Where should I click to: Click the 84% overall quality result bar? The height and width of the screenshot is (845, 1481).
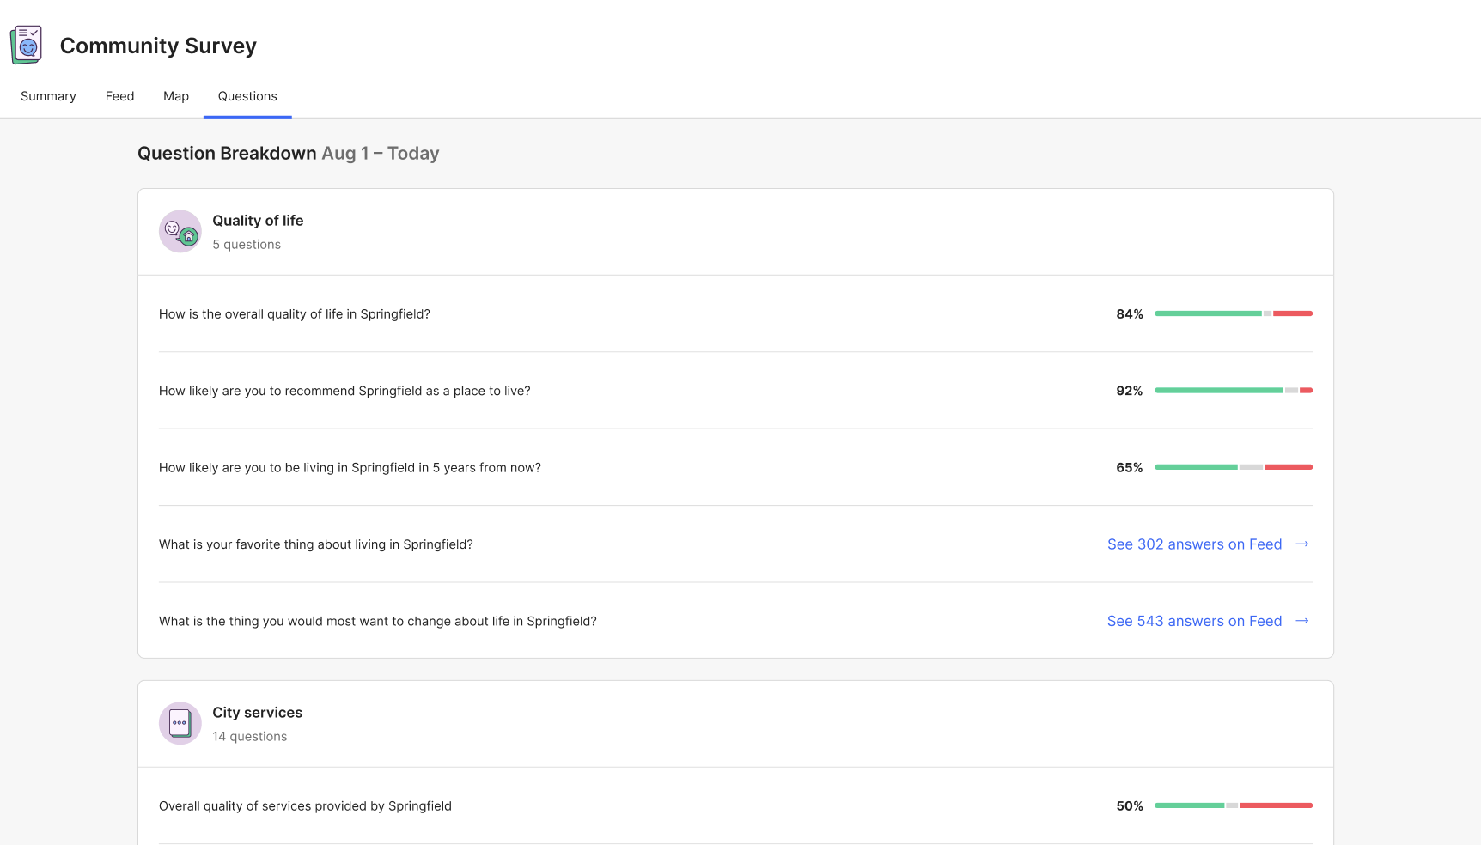coord(1233,313)
